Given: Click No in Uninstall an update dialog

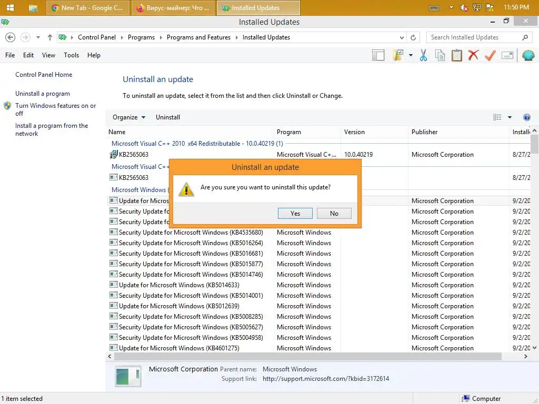Looking at the screenshot, I should pyautogui.click(x=334, y=214).
